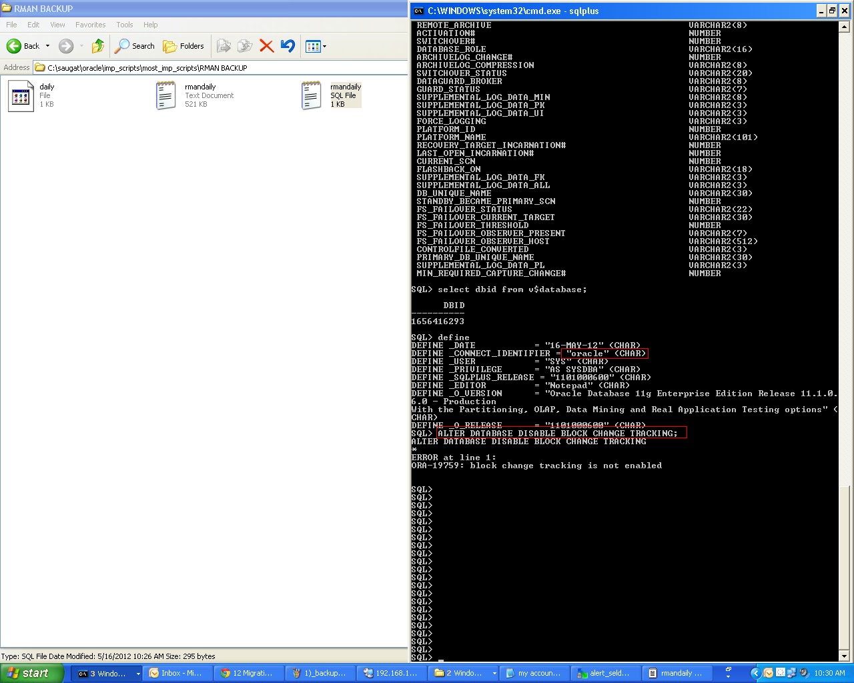Expand hidden system tray icons chevron
The height and width of the screenshot is (683, 854).
coord(756,672)
